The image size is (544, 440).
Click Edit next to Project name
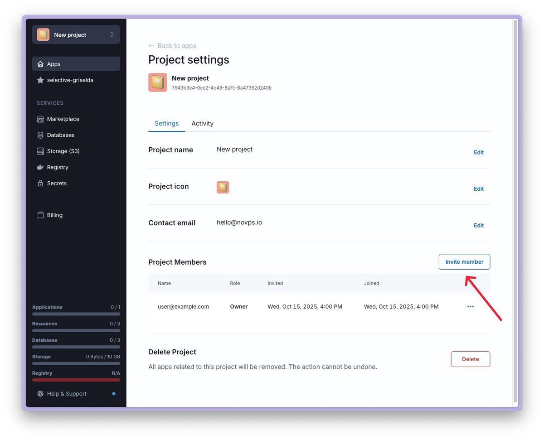479,152
